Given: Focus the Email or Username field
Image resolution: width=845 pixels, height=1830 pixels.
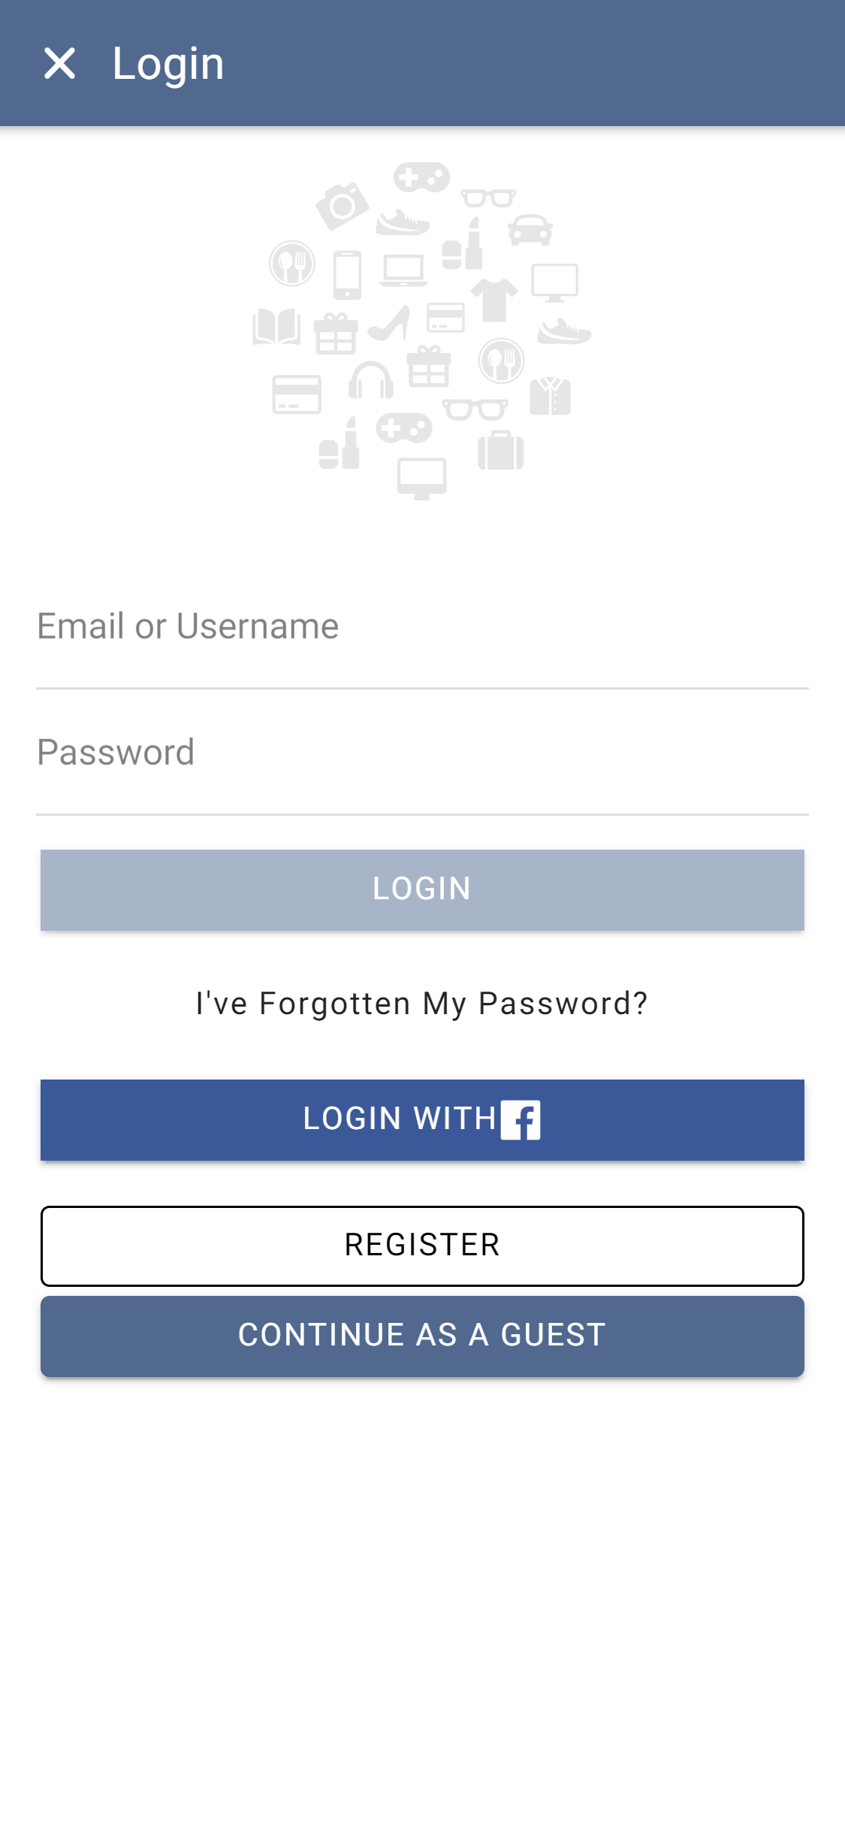Looking at the screenshot, I should 422,627.
